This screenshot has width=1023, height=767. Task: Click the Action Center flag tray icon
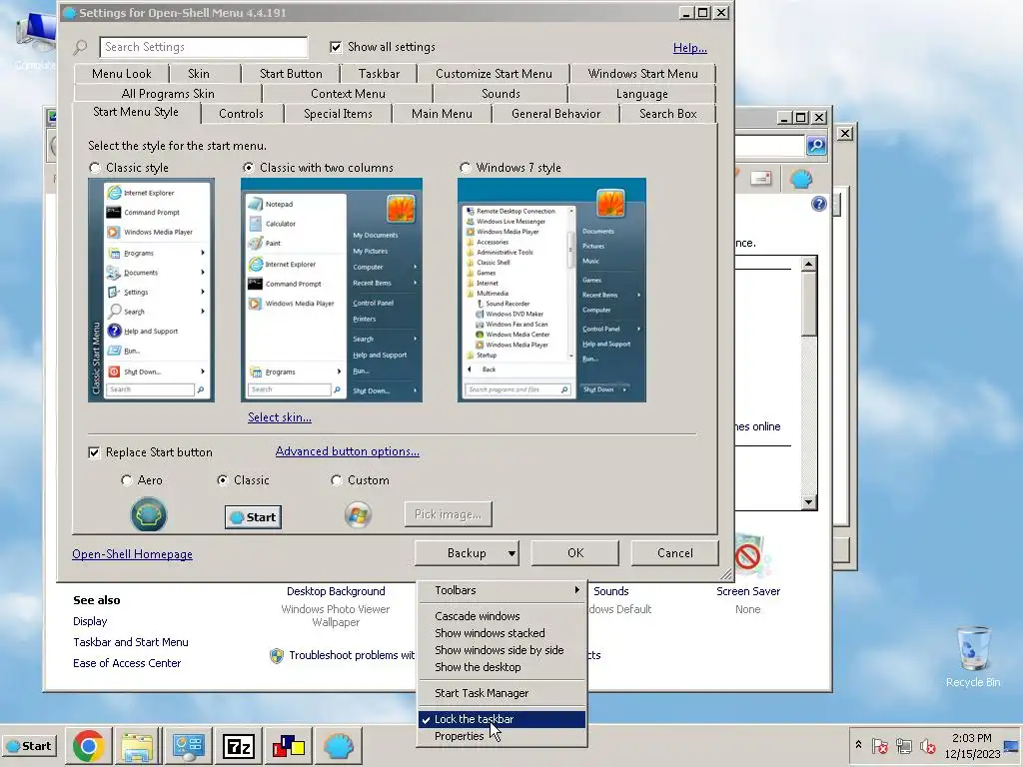click(x=879, y=745)
